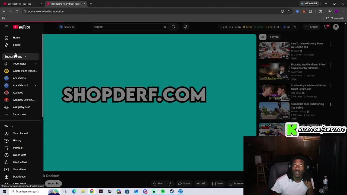The height and width of the screenshot is (195, 347).
Task: Open Steam from the taskbar
Action: [172, 191]
